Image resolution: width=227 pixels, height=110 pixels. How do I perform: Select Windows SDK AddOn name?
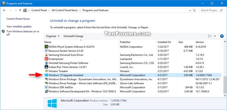click(61, 87)
